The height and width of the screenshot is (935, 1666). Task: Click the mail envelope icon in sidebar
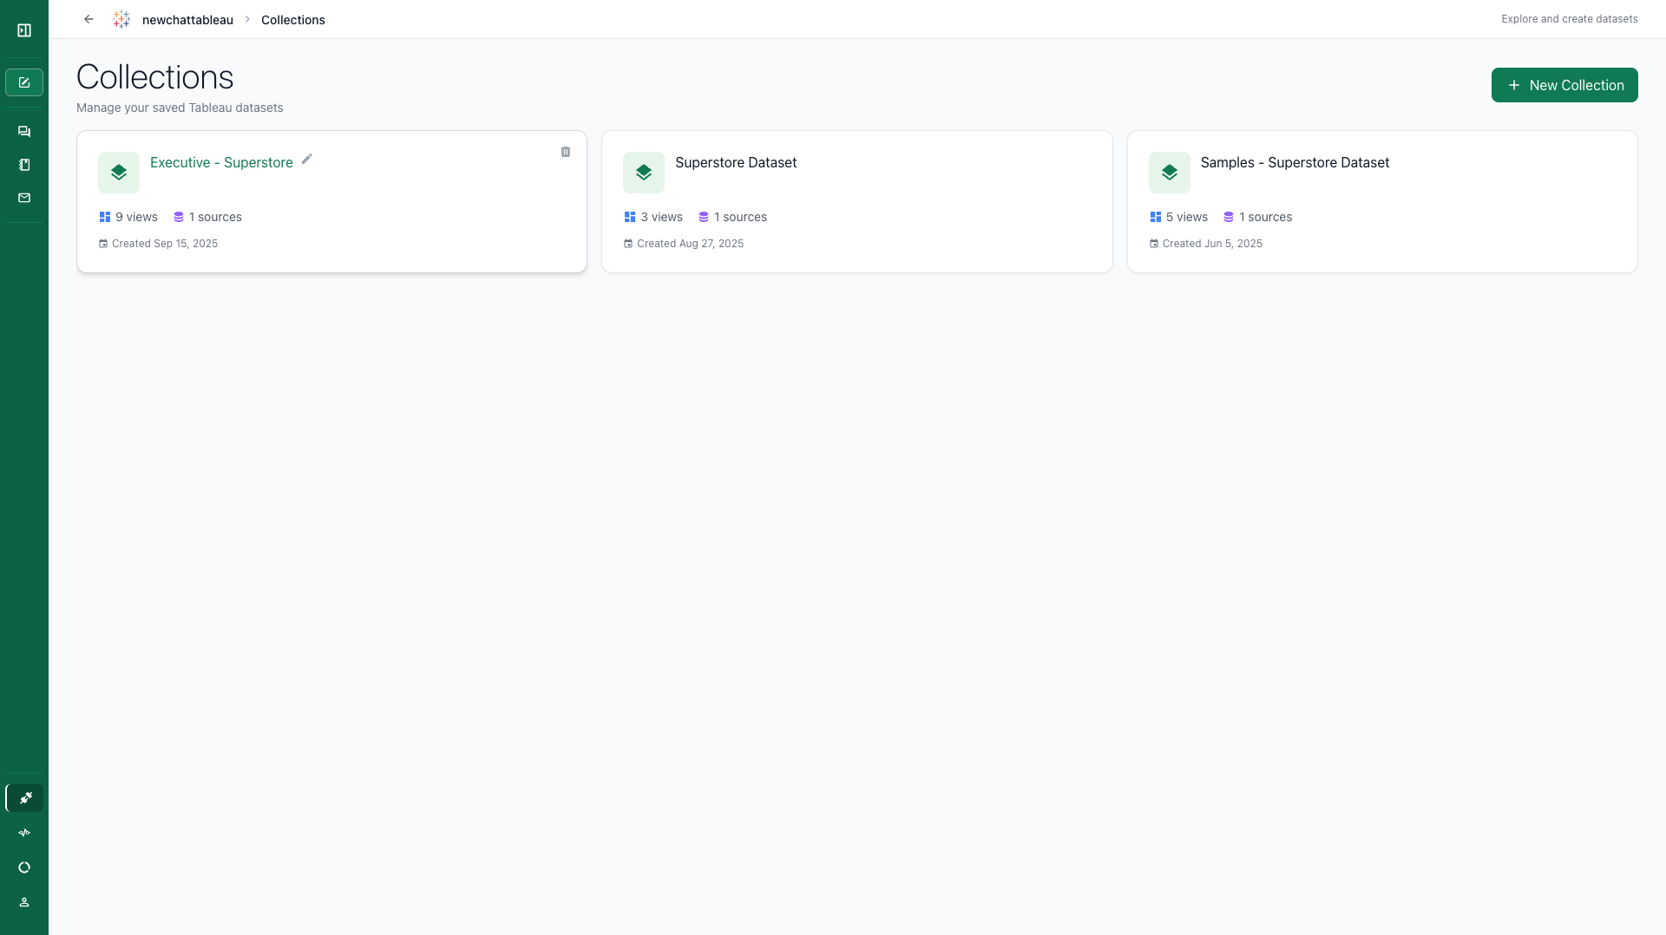[24, 197]
